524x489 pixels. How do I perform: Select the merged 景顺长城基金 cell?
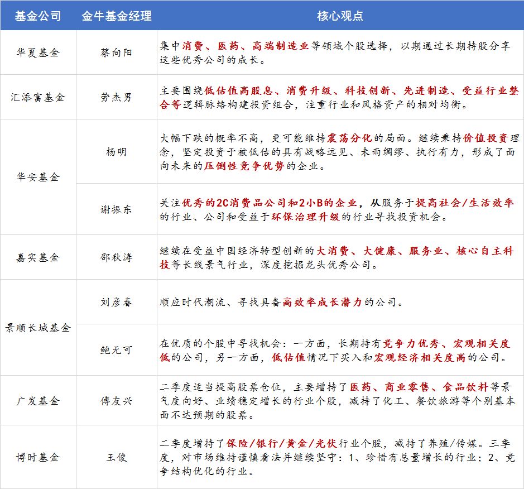[x=38, y=328]
